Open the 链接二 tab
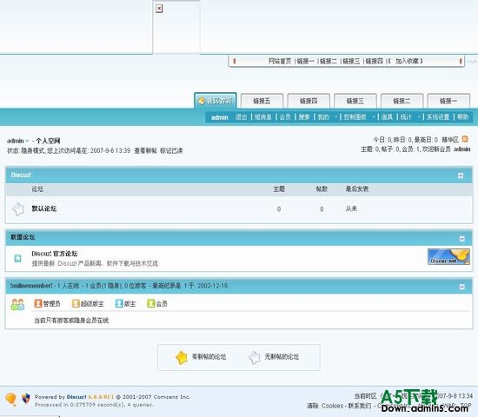The image size is (478, 417). pos(402,101)
